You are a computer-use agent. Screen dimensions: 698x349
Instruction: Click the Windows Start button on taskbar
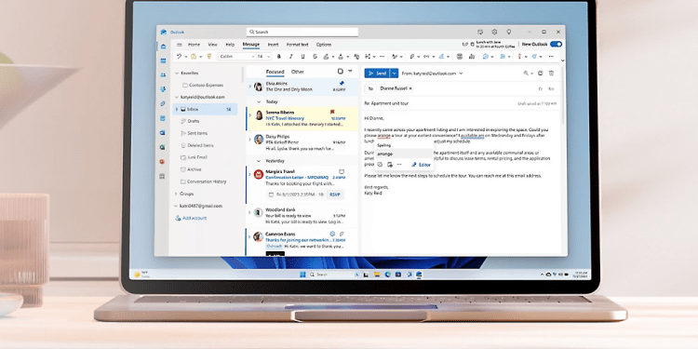(x=302, y=275)
